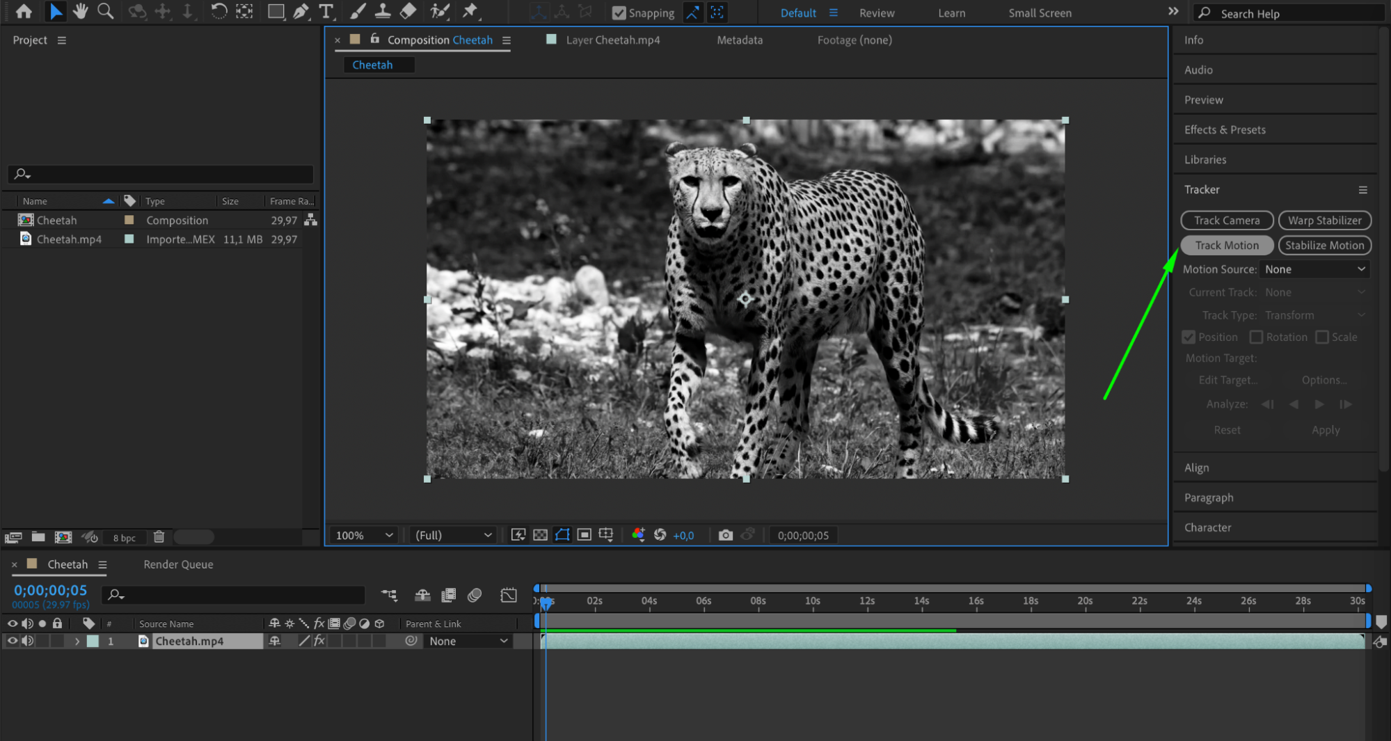Screen dimensions: 1391x741
Task: Click the Warp Stabilizer button
Action: [1324, 220]
